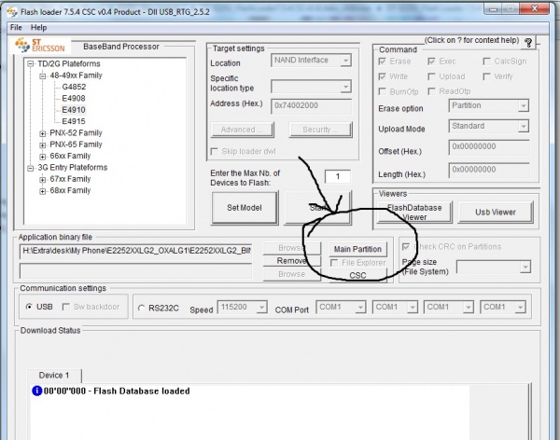Toggle the Upload checkbox
The image size is (560, 440).
tap(431, 76)
